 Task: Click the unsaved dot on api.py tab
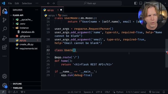tap(61, 10)
